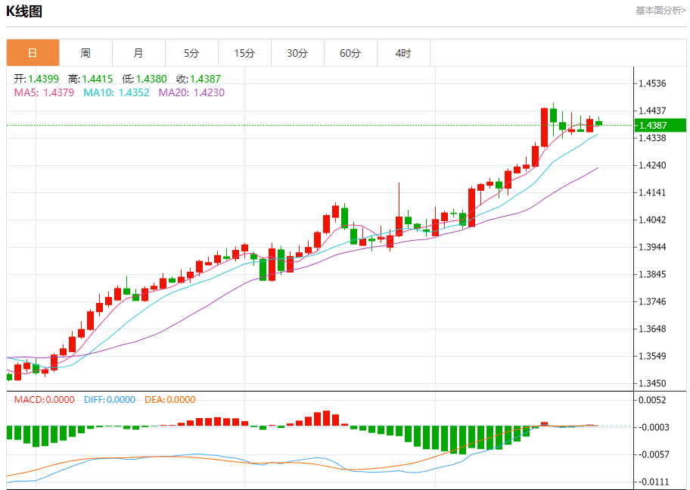Select the 低:1.4380 low price text
690x490 pixels.
click(145, 79)
